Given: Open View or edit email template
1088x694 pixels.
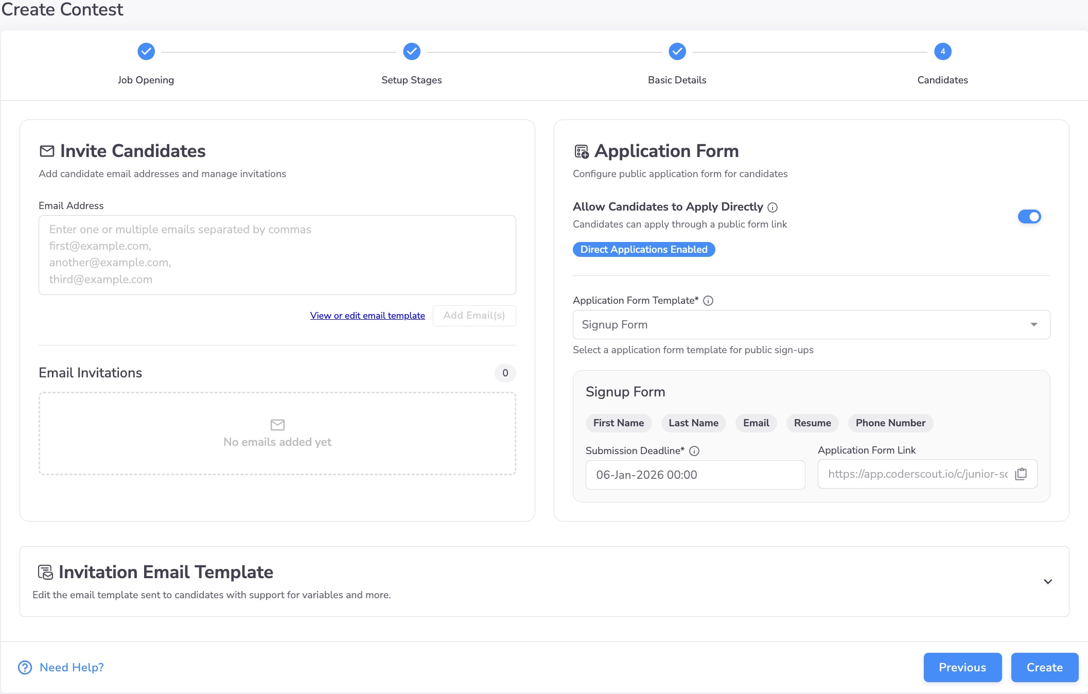Looking at the screenshot, I should coord(367,315).
